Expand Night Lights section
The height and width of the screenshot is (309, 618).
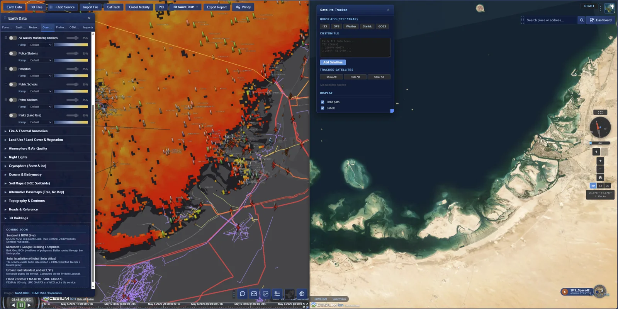46,157
